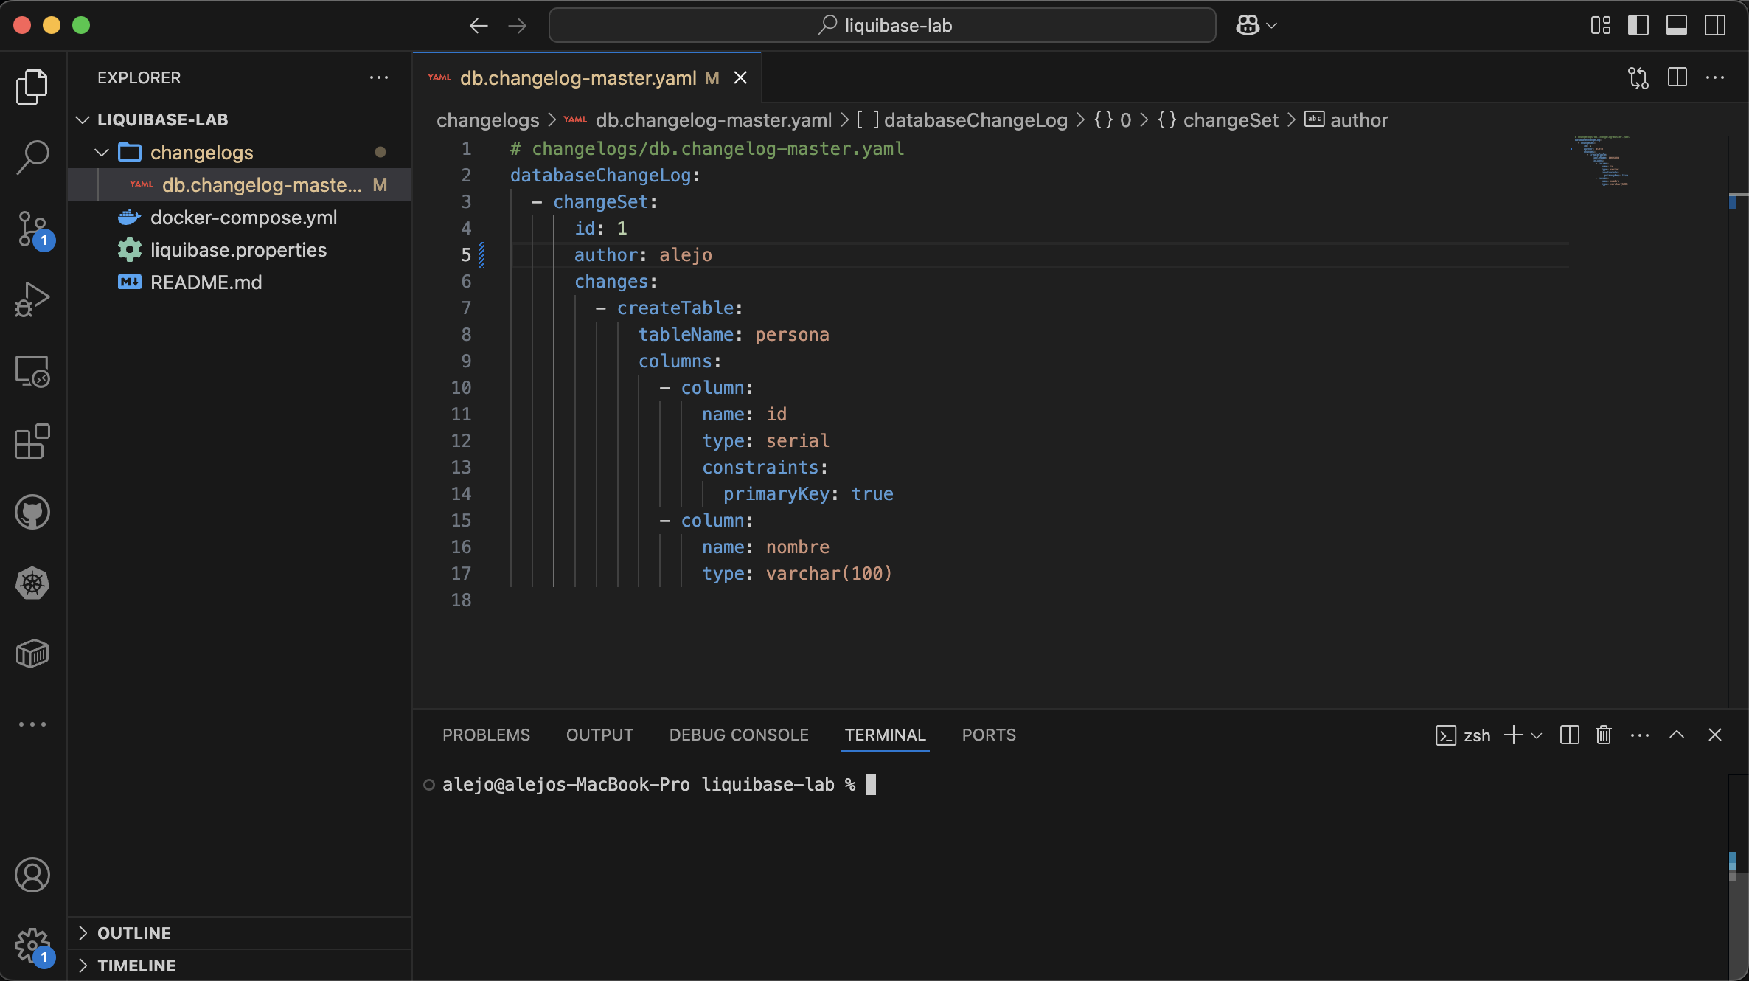This screenshot has width=1749, height=981.
Task: Click the editor vertical scrollbar
Action: pyautogui.click(x=1738, y=420)
